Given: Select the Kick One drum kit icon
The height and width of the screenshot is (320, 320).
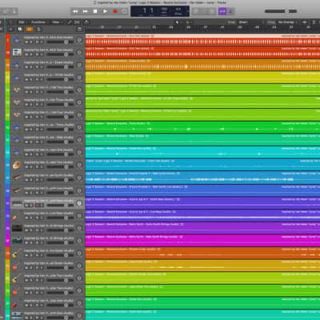Looking at the screenshot, I should (17, 40).
